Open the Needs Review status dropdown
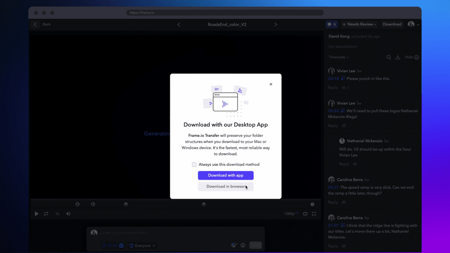The height and width of the screenshot is (253, 450). click(x=359, y=24)
